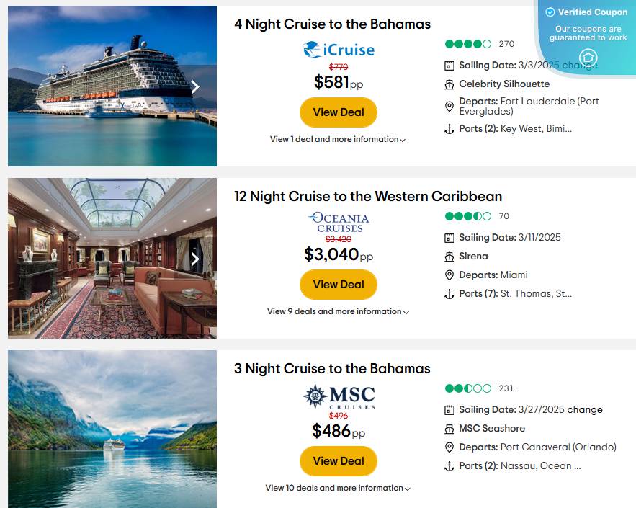Click the location pin icon next to Departs Miami
This screenshot has height=508, width=636.
coord(449,275)
